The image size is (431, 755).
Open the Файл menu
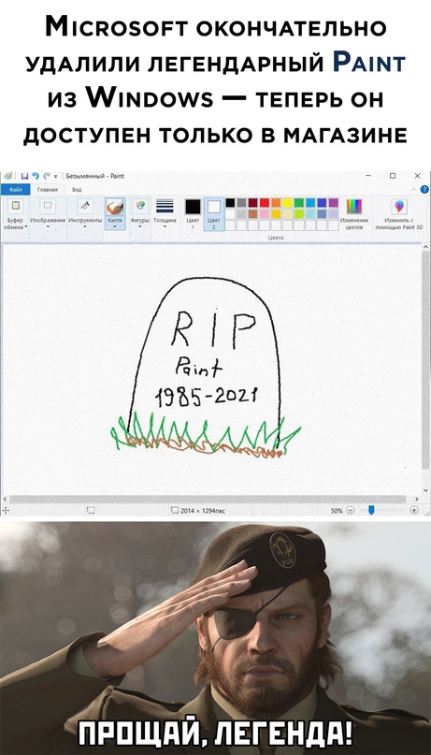point(15,190)
